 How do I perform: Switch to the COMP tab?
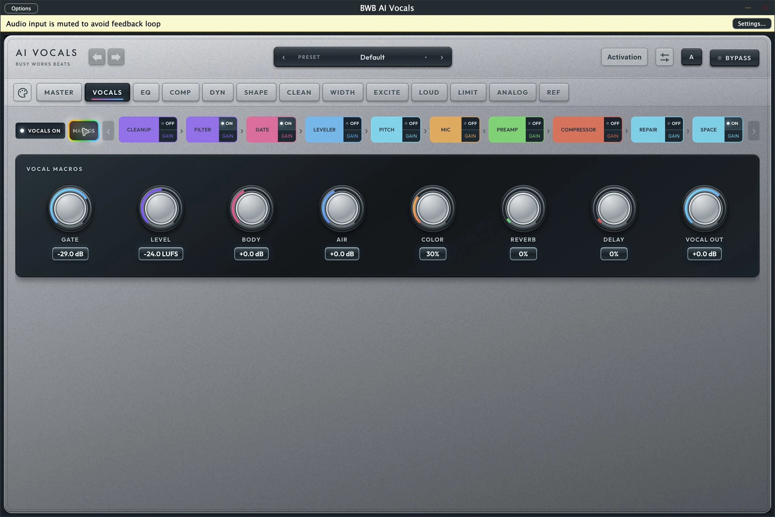[180, 93]
